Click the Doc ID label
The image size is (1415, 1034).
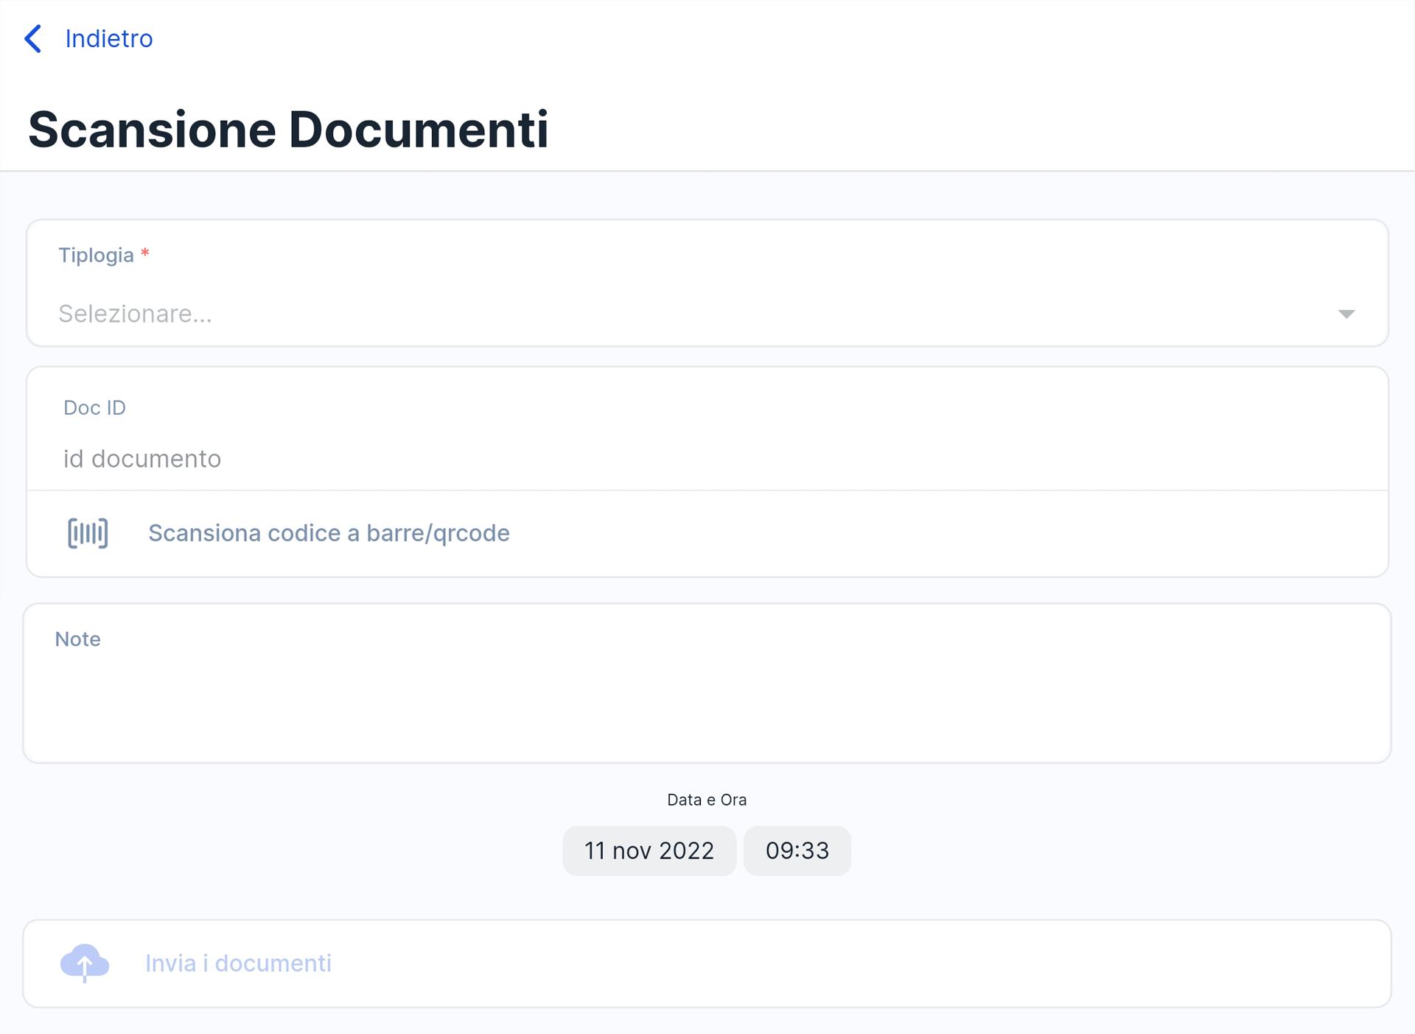(94, 408)
